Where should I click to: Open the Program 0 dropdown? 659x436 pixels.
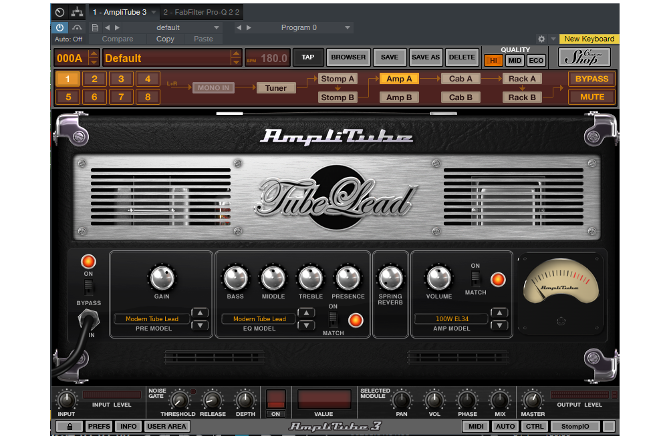click(347, 28)
